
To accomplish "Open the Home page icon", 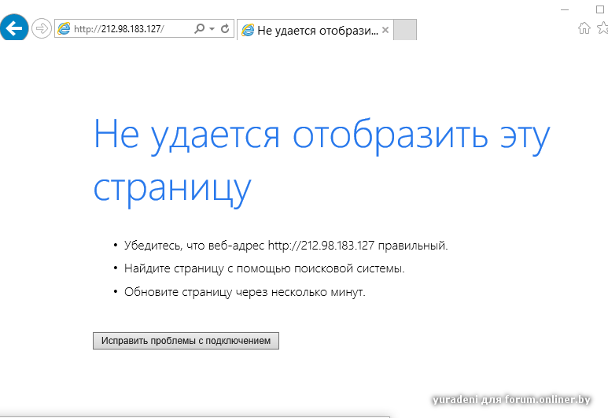I will pyautogui.click(x=584, y=28).
